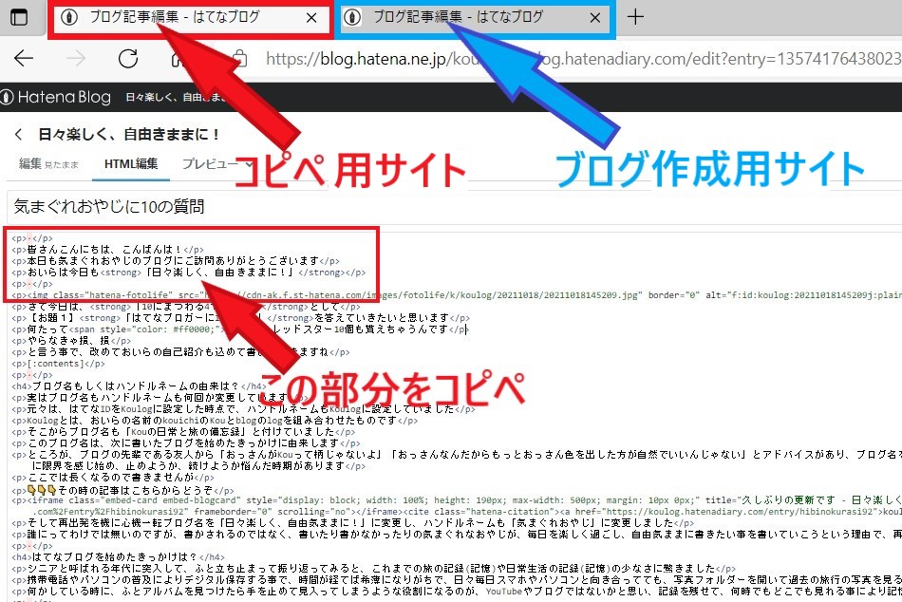The height and width of the screenshot is (602, 902).
Task: Switch to the second ブログ記事編集 tab
Action: (474, 18)
